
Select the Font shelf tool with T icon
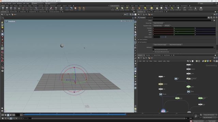56,8
